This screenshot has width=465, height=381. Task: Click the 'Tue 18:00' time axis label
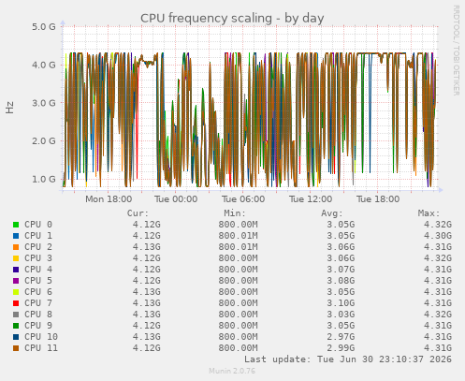coord(378,199)
